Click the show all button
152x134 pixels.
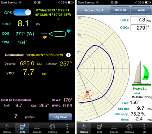click(x=120, y=10)
